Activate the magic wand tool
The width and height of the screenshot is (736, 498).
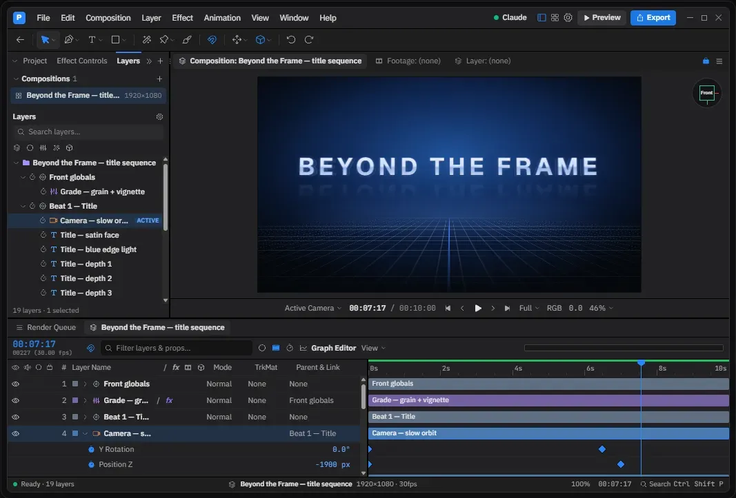click(x=146, y=40)
